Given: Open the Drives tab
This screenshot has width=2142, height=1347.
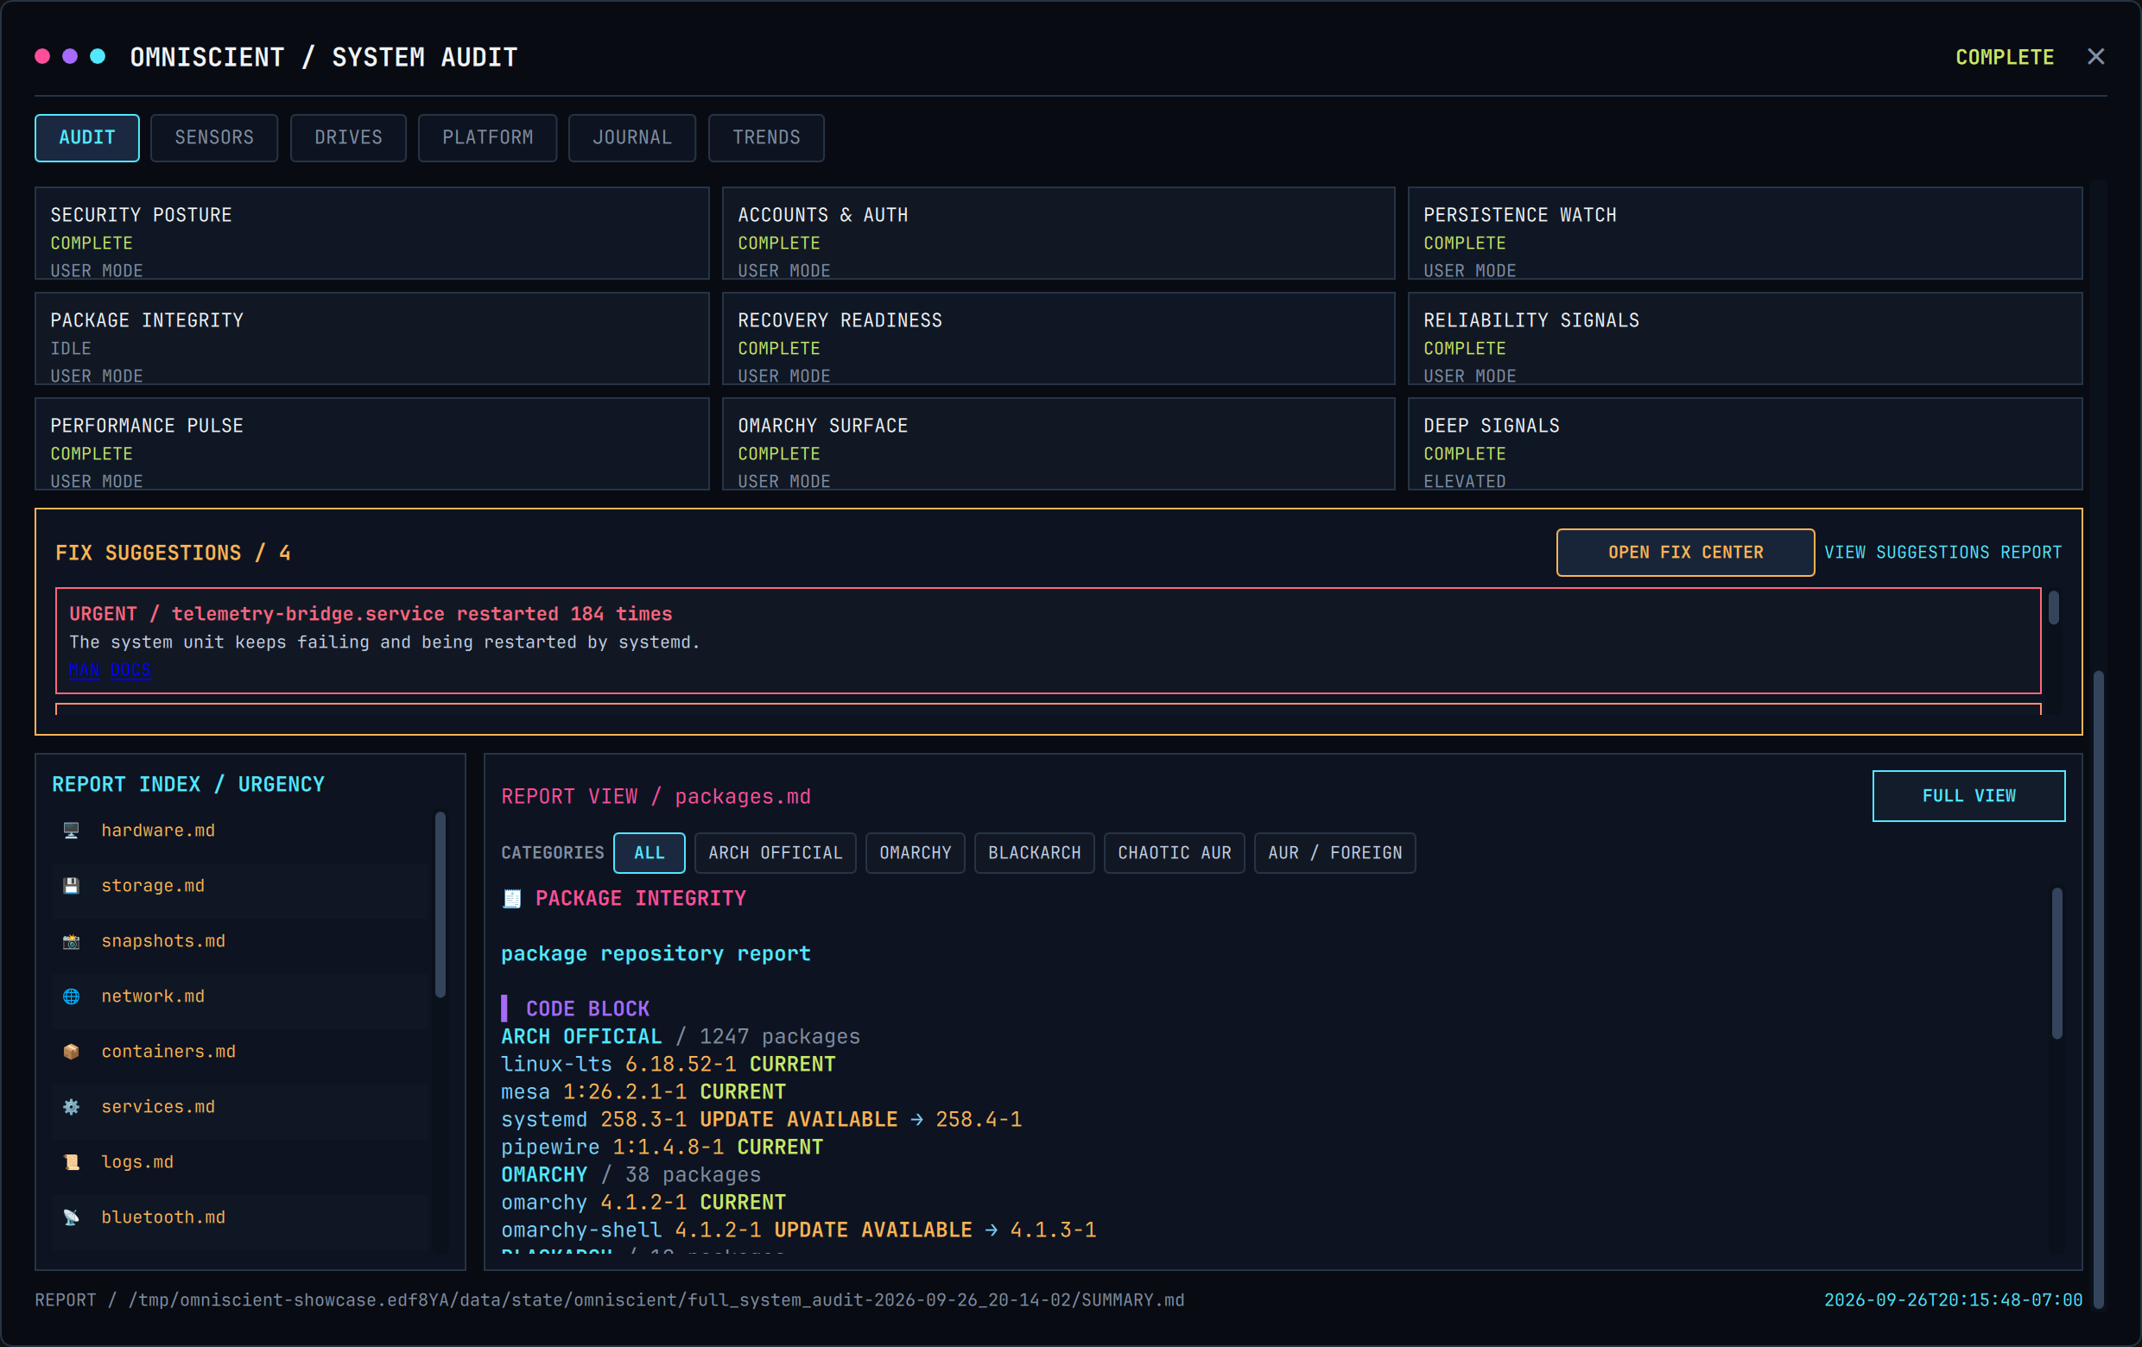Looking at the screenshot, I should coord(348,138).
